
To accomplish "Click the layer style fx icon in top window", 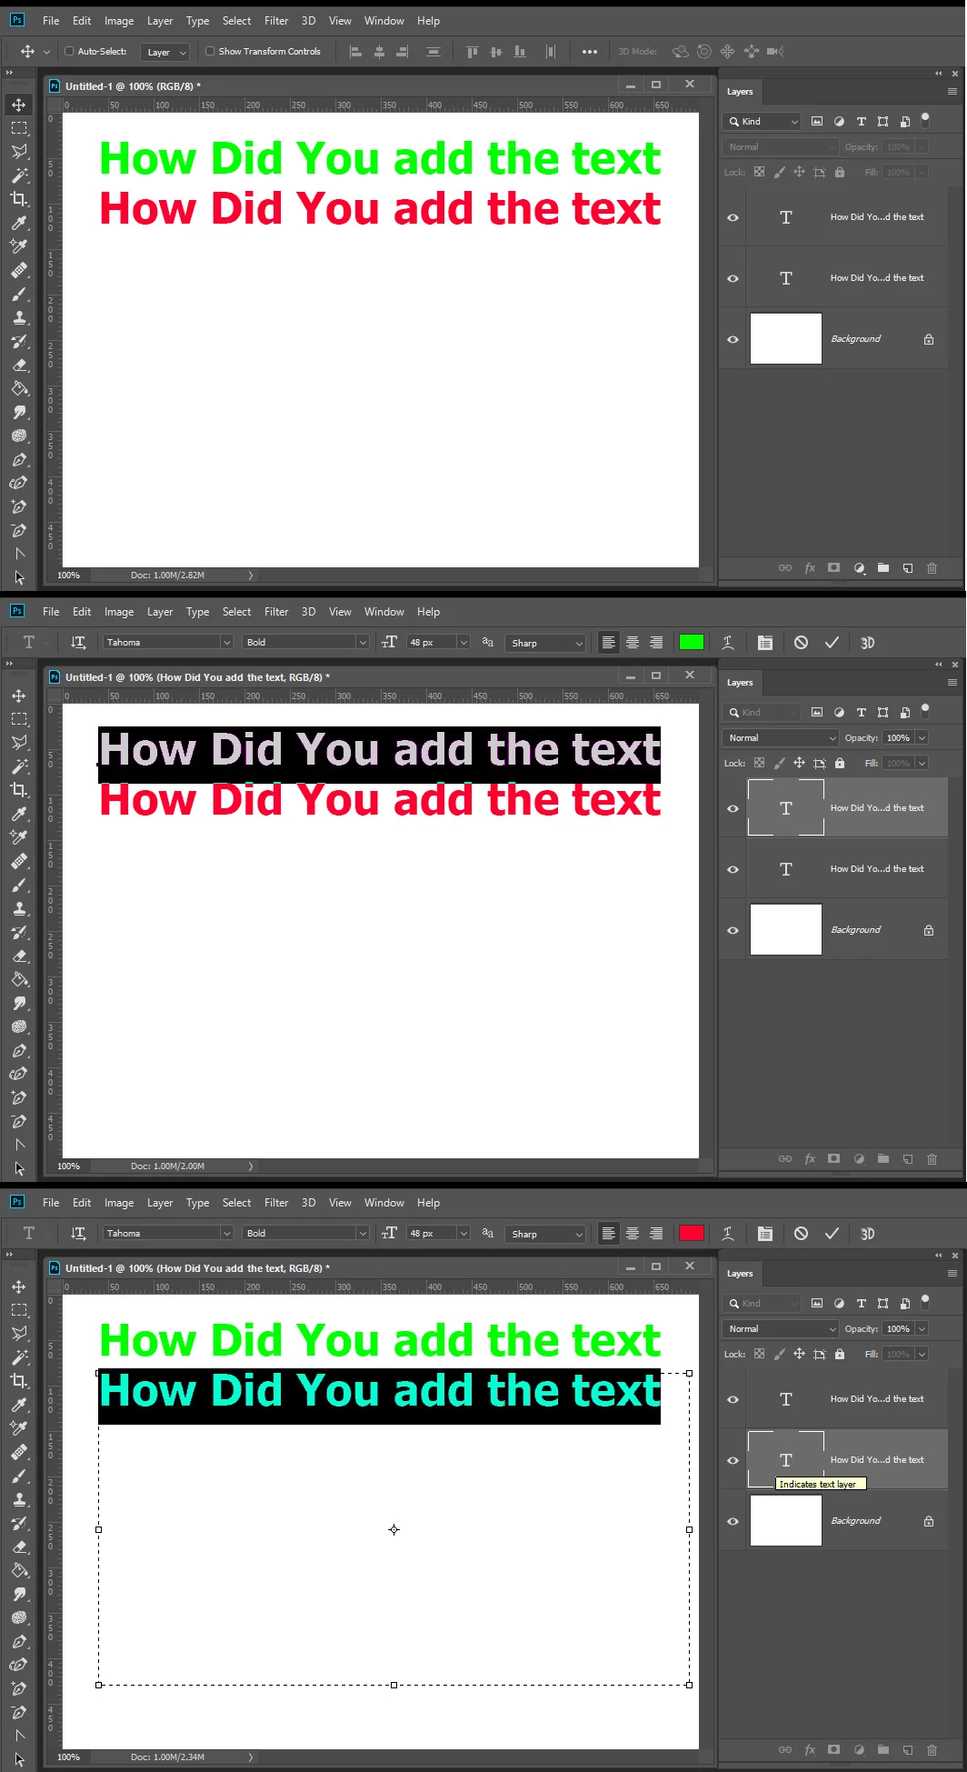I will [810, 568].
